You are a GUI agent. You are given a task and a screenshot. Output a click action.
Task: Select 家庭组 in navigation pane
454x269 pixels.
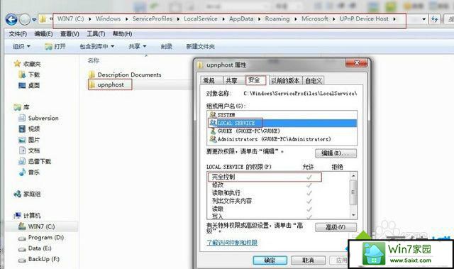(27, 194)
